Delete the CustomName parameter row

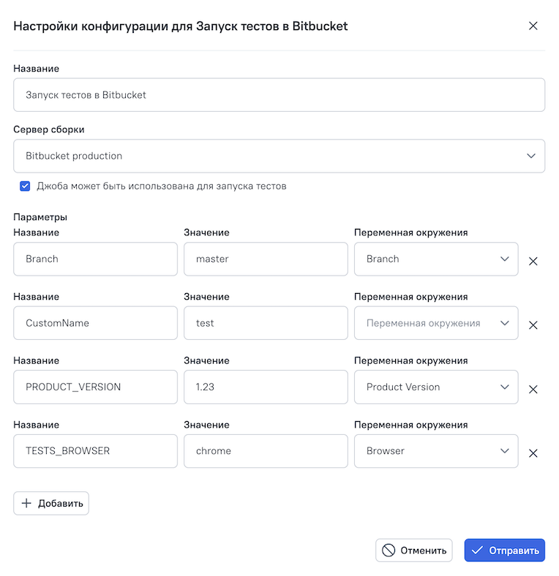pyautogui.click(x=533, y=325)
